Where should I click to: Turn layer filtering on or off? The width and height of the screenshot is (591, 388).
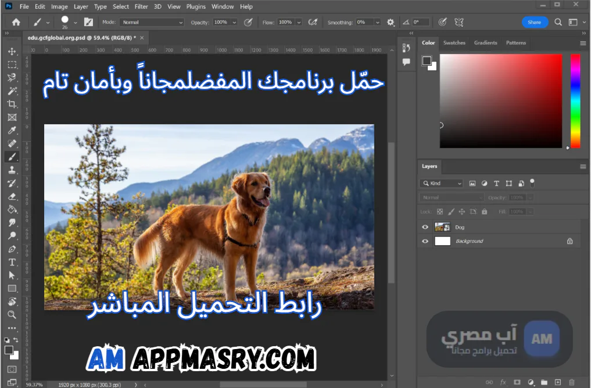532,183
